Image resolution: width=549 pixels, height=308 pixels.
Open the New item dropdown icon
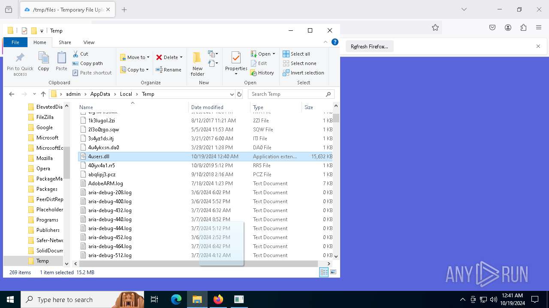click(213, 54)
